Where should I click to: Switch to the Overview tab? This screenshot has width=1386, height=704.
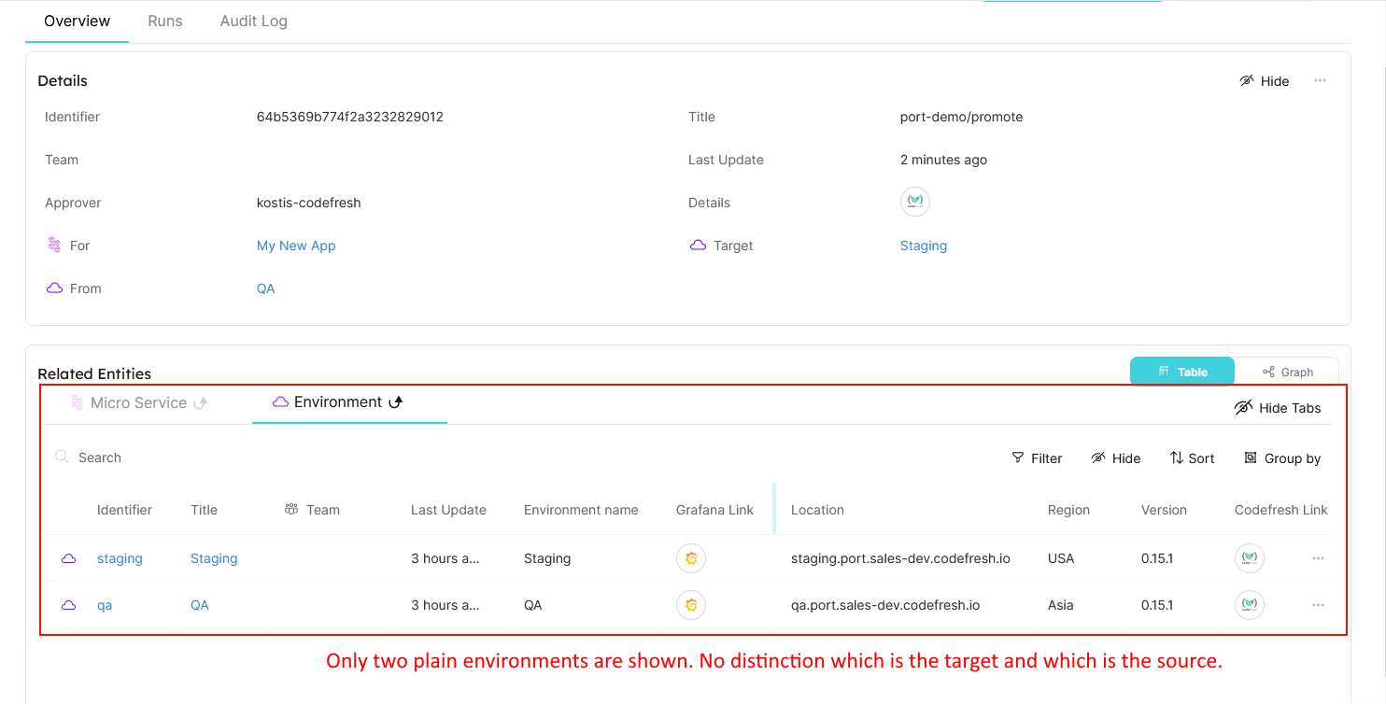77,21
